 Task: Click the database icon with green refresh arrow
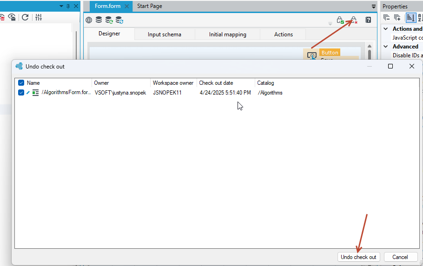point(109,20)
